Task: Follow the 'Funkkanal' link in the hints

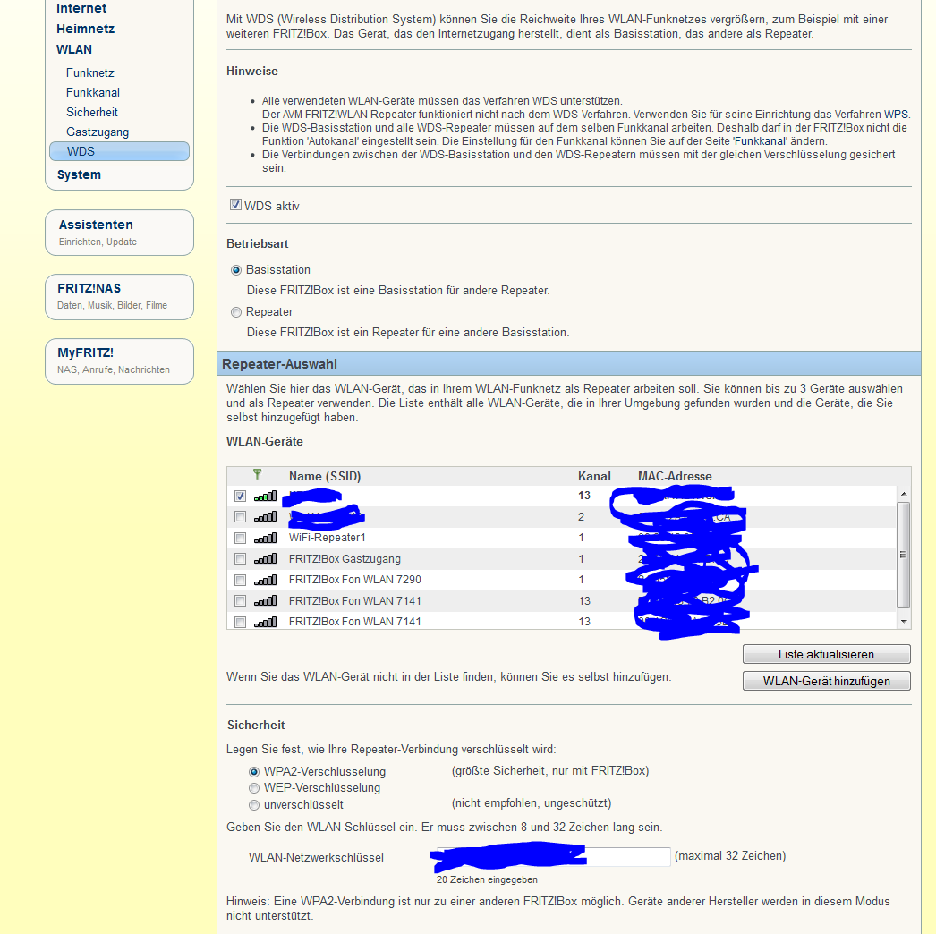Action: coord(760,141)
